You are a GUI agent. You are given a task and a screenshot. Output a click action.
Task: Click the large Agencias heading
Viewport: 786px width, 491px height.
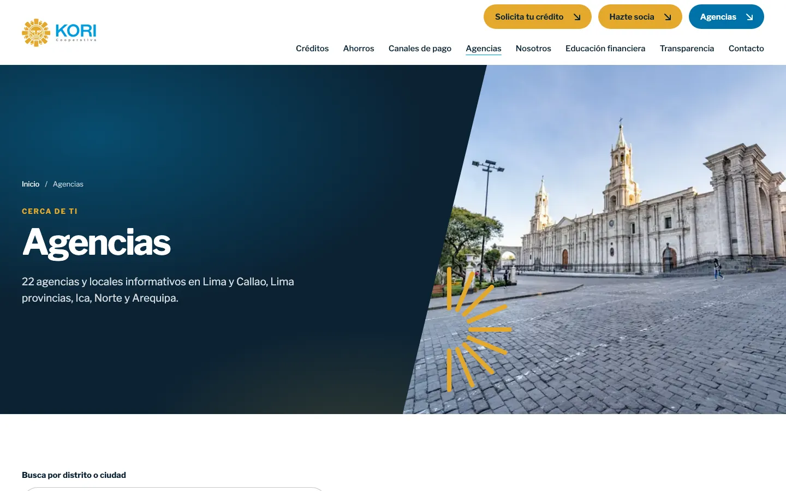(97, 242)
